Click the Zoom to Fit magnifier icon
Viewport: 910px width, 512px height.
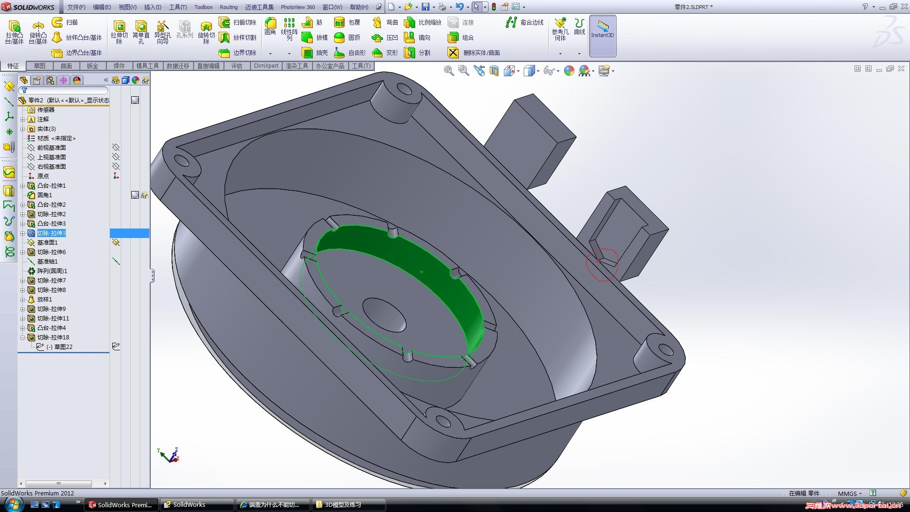448,71
